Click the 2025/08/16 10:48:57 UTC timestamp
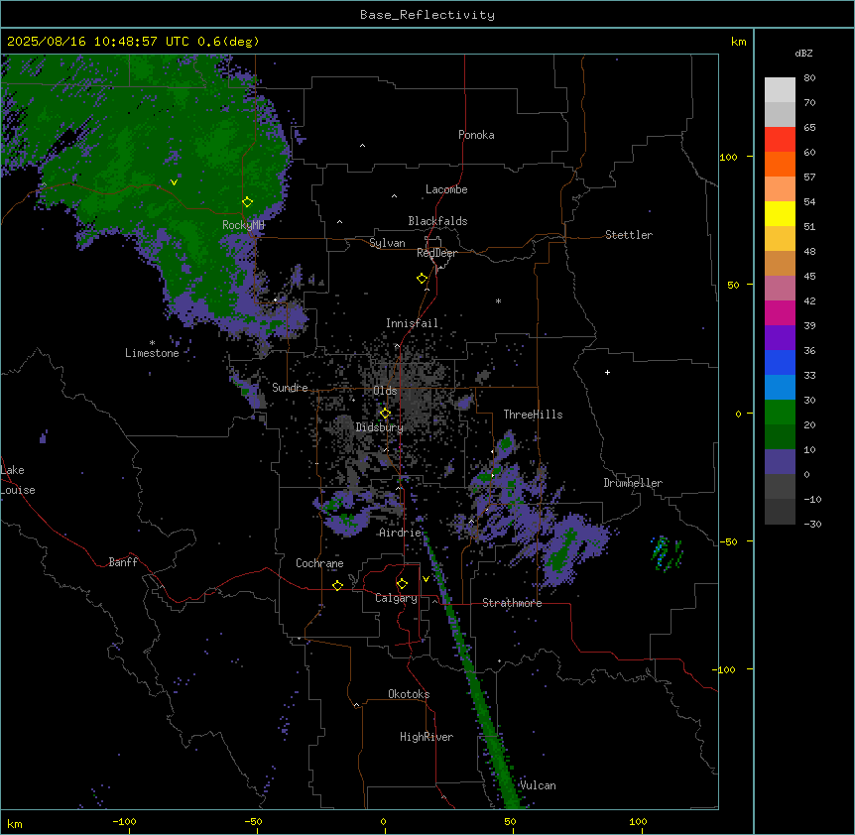This screenshot has height=835, width=855. 98,42
